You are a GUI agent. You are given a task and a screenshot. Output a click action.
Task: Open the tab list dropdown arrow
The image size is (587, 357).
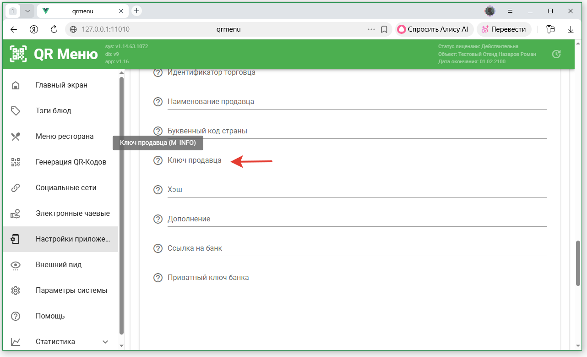(x=27, y=11)
